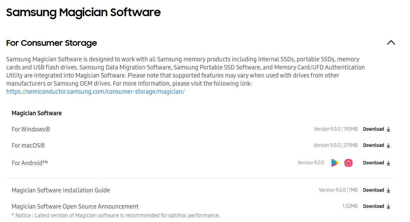The width and height of the screenshot is (410, 222).
Task: Click 'Magician Software Installation Guide' label
Action: [61, 190]
